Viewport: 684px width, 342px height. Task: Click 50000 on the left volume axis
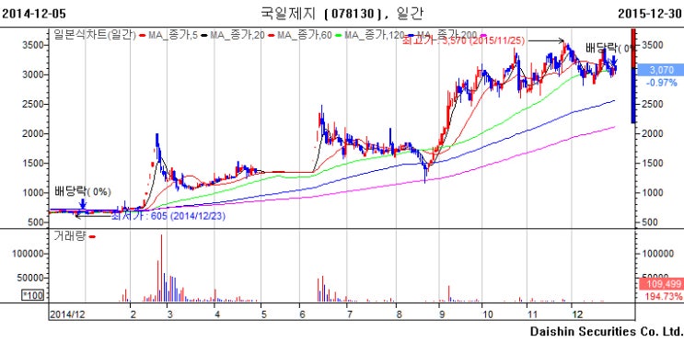30,278
